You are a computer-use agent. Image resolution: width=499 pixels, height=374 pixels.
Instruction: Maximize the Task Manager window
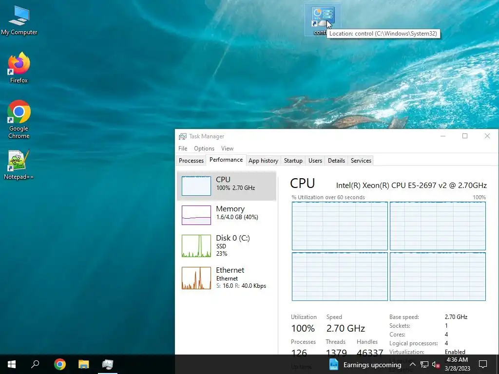(465, 136)
